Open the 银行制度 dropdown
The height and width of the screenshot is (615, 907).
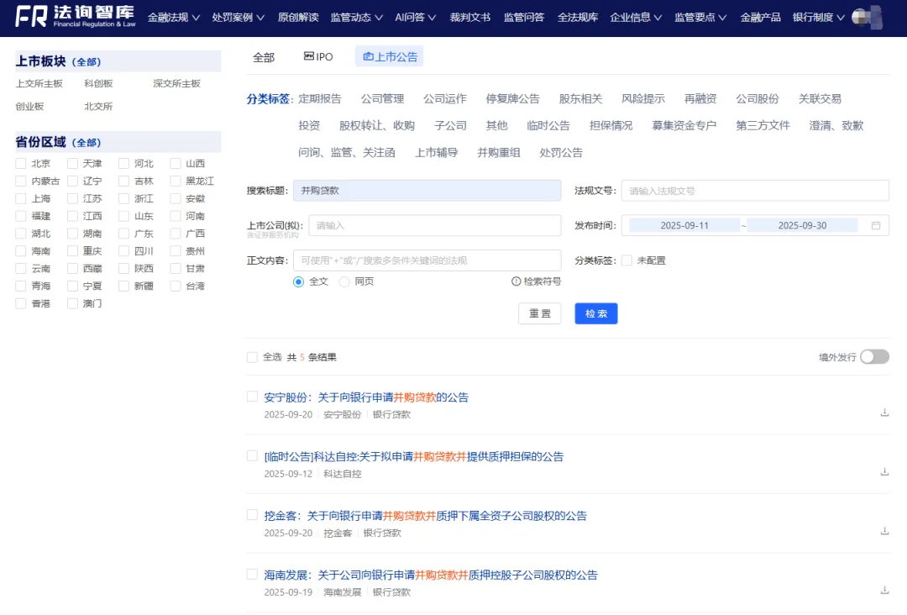(815, 17)
